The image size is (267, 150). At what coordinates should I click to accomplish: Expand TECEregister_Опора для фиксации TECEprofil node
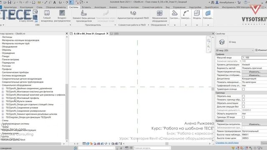coord(3,117)
